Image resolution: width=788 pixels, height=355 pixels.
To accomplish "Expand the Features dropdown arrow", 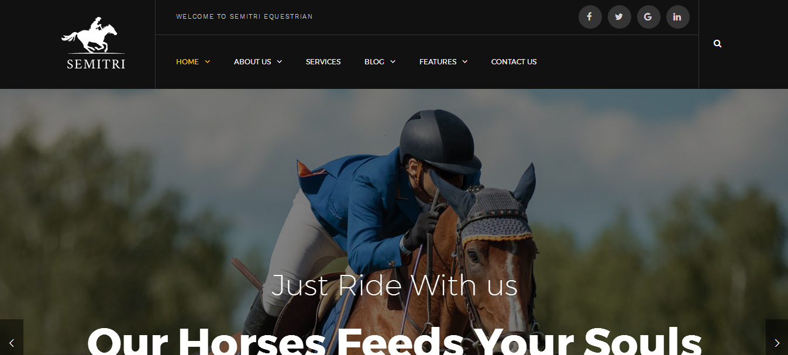I will click(464, 61).
